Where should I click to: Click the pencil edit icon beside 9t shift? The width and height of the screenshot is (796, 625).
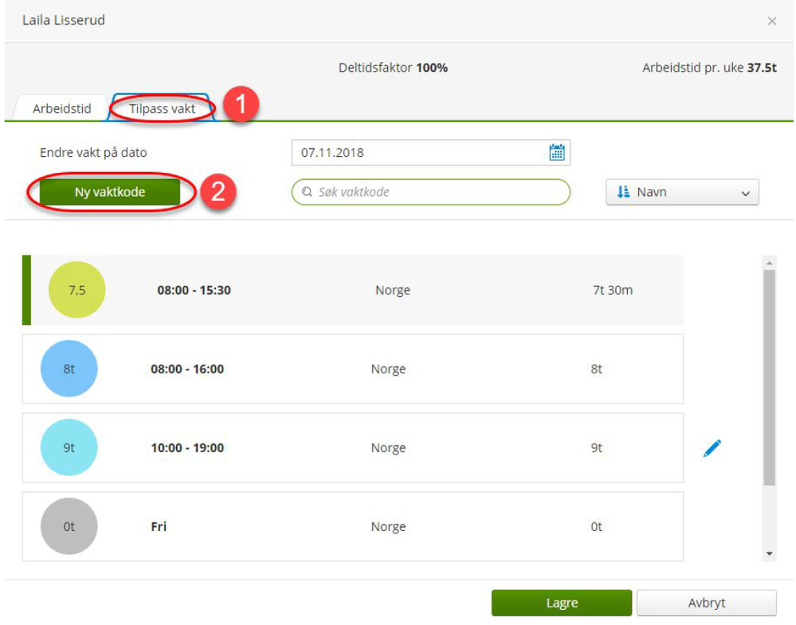tap(712, 448)
